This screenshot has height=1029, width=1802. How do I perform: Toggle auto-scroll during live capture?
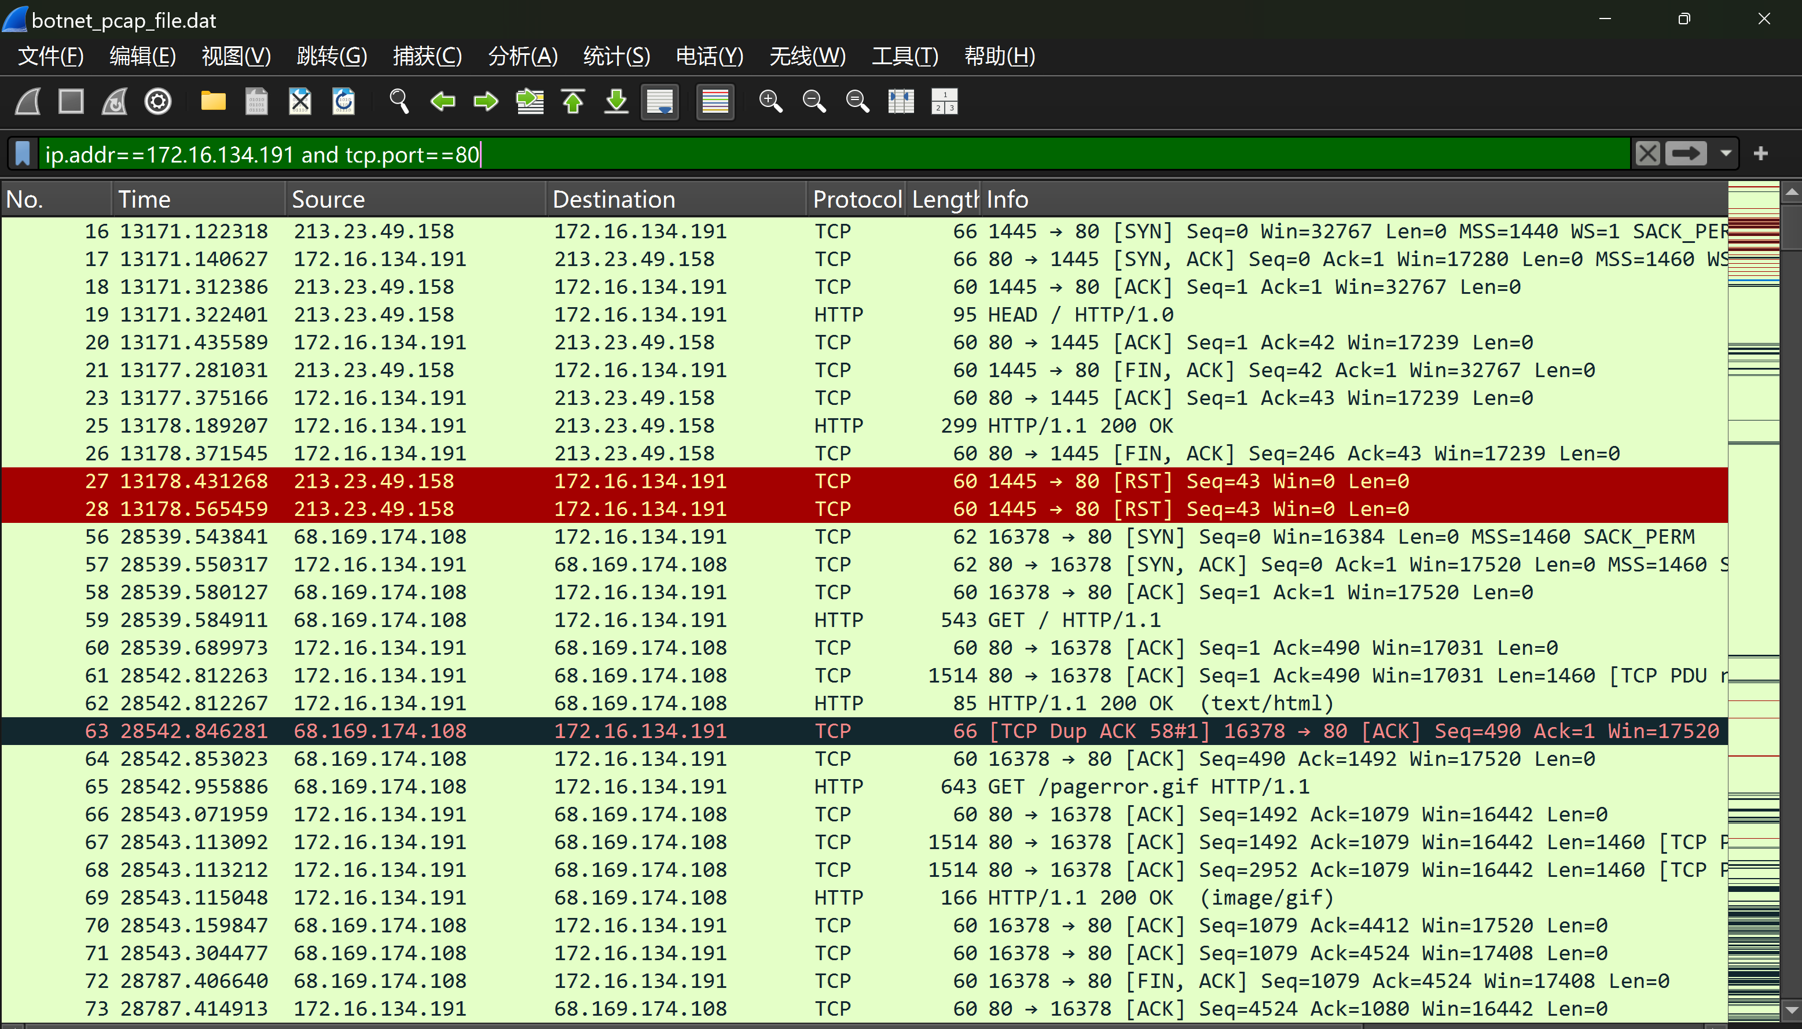pos(660,102)
